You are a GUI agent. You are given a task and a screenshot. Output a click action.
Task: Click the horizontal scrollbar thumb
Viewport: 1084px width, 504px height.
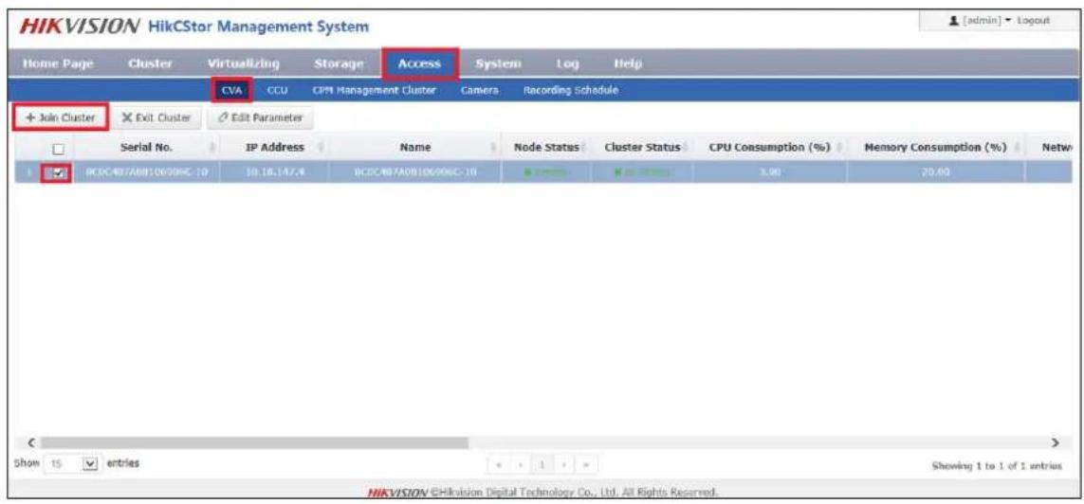click(x=254, y=441)
